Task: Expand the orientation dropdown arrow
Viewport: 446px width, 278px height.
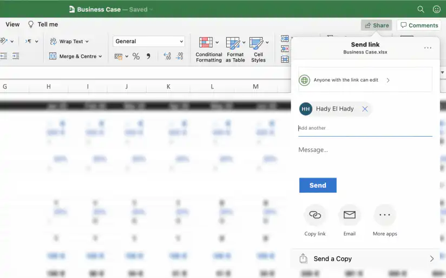Action: pos(12,42)
